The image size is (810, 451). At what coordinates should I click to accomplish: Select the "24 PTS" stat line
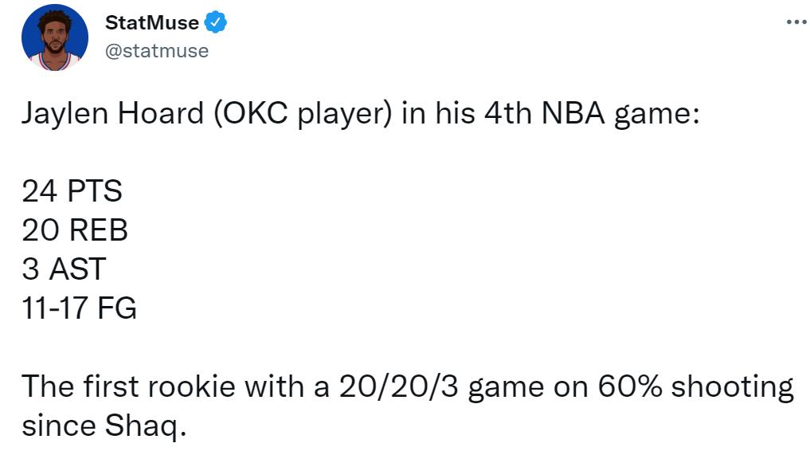[72, 191]
